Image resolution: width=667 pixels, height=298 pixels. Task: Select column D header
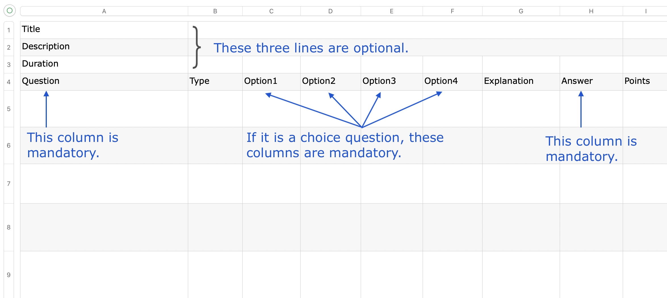330,11
